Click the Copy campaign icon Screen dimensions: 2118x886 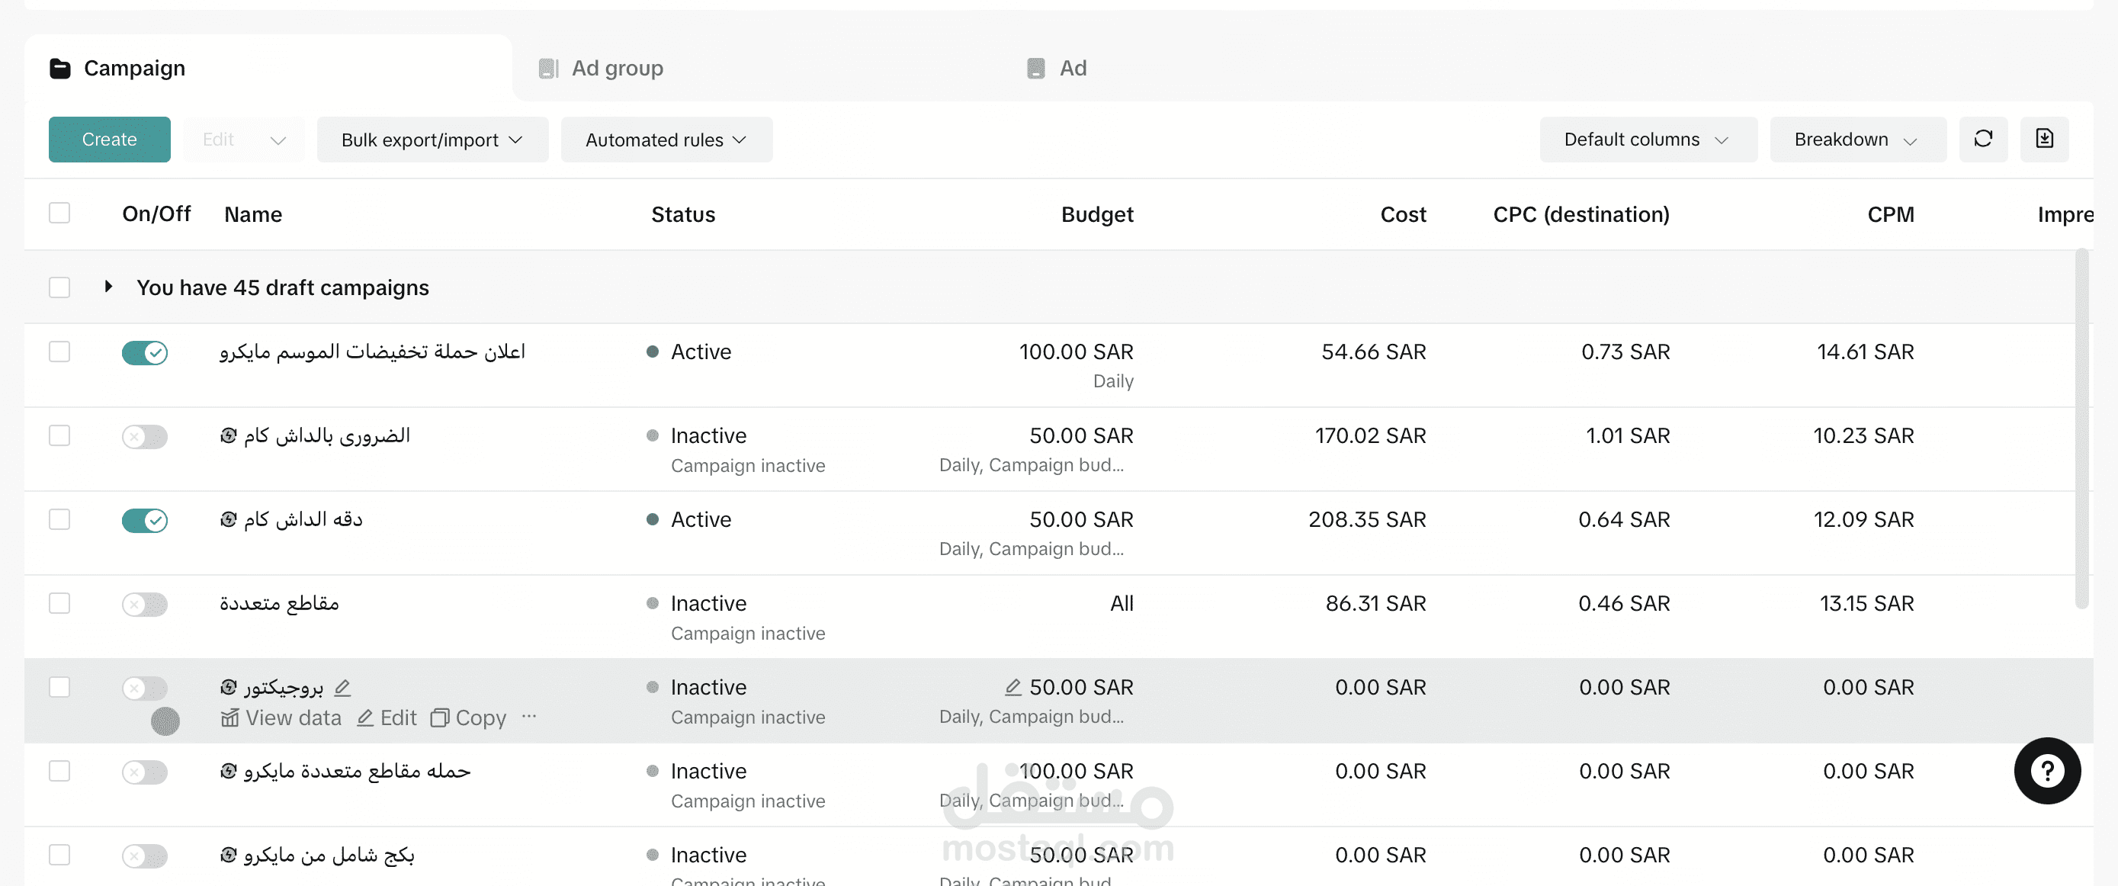[440, 717]
